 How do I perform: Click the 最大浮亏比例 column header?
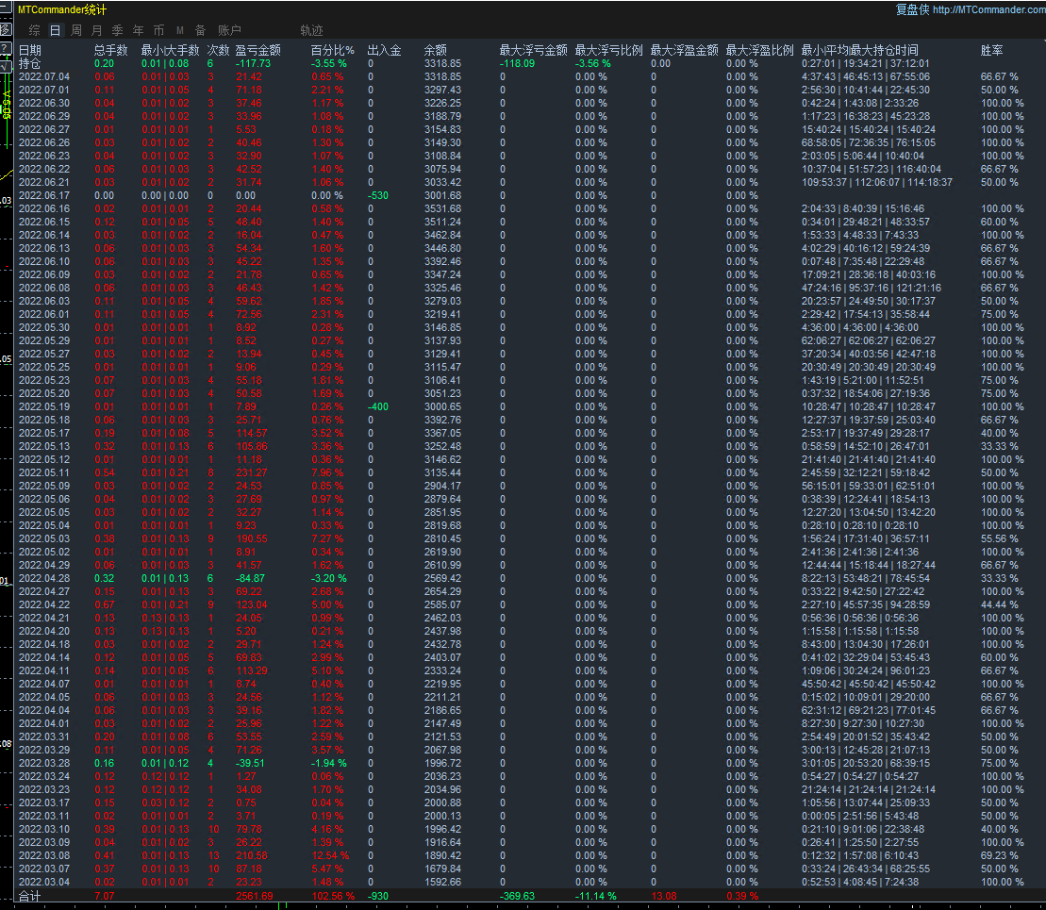(609, 50)
